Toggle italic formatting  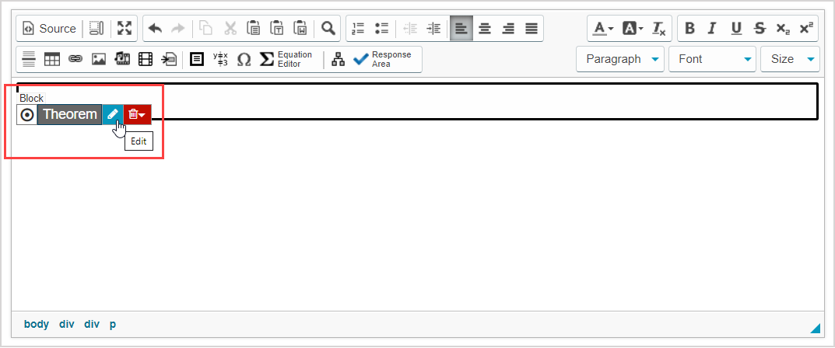711,29
